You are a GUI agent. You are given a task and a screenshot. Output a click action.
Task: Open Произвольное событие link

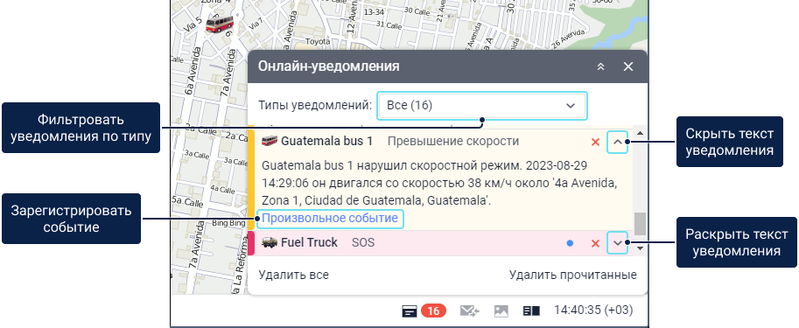(x=330, y=219)
